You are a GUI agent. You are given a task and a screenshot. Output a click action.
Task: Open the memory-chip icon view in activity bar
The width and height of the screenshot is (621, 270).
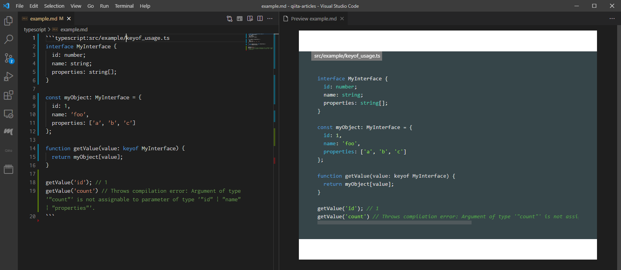[9, 169]
